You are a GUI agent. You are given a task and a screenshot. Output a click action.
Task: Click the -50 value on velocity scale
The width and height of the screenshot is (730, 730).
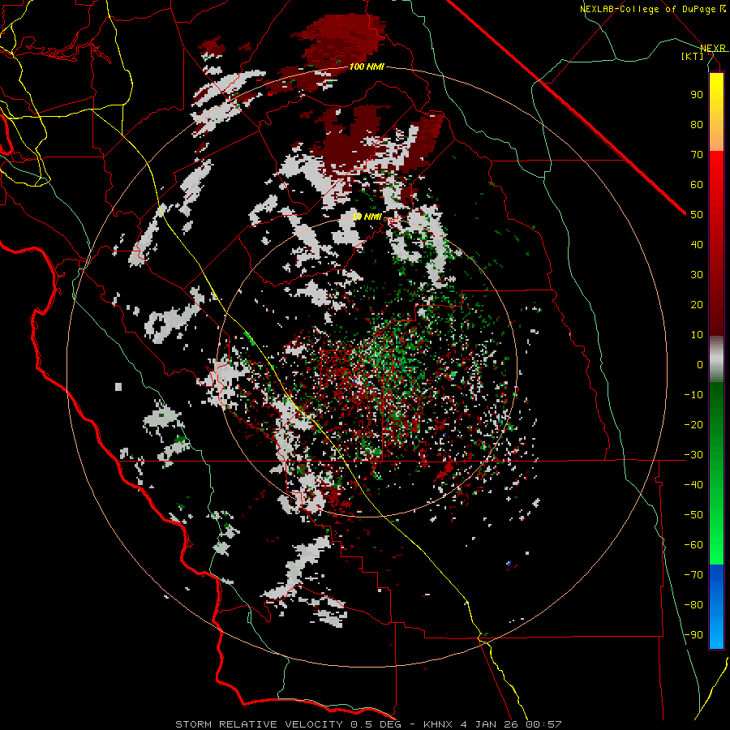click(x=693, y=515)
